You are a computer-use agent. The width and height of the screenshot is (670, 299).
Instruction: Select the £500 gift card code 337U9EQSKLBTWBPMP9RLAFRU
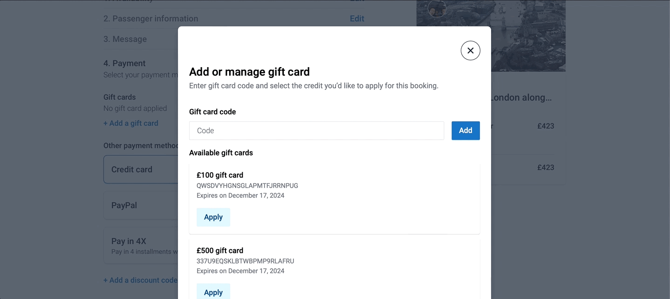tap(245, 261)
